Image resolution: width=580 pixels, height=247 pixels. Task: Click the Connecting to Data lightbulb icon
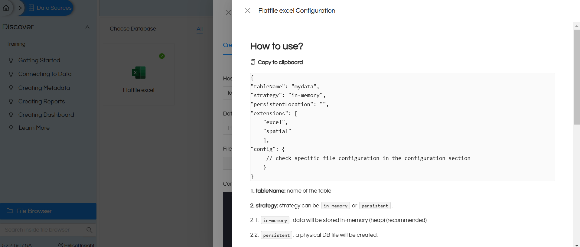11,74
